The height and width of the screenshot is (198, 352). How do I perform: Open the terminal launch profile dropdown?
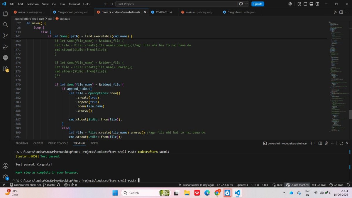coord(315,143)
